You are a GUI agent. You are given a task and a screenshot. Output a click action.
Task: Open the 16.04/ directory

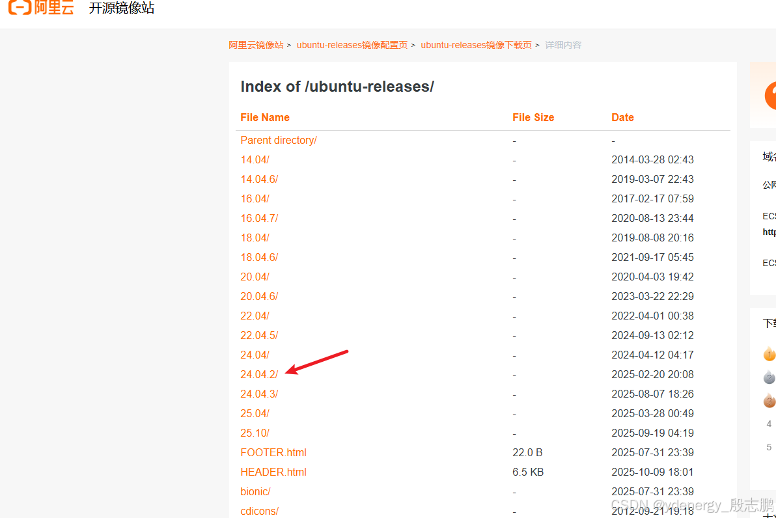(255, 199)
